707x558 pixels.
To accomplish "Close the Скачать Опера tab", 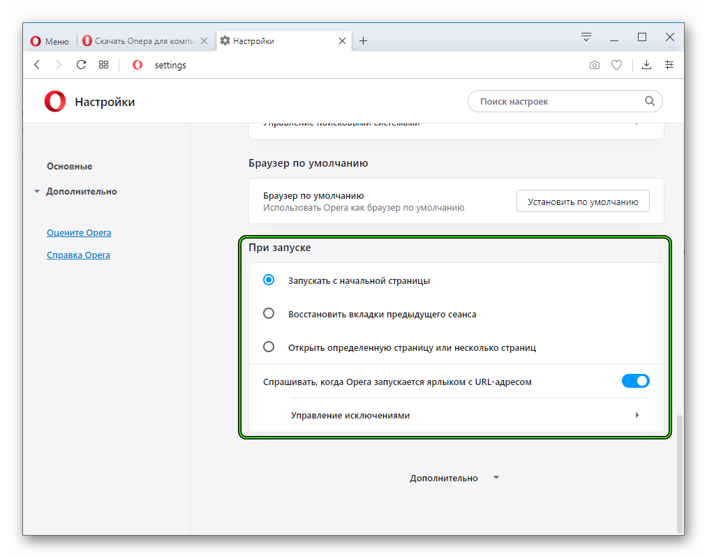I will (x=204, y=41).
